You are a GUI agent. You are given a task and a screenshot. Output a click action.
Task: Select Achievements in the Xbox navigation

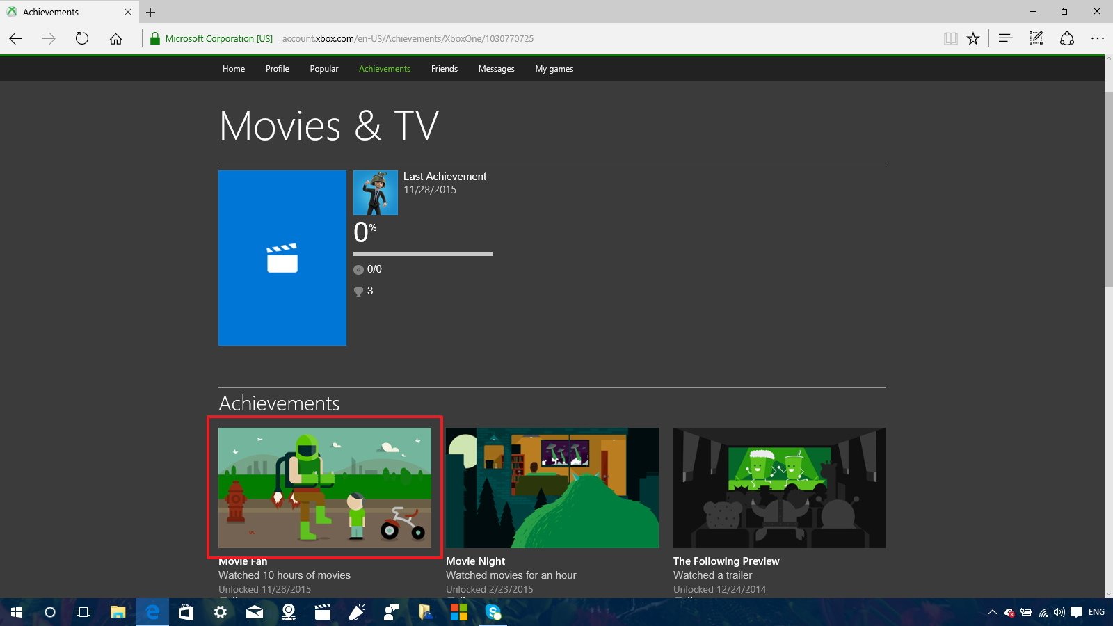[x=385, y=69]
